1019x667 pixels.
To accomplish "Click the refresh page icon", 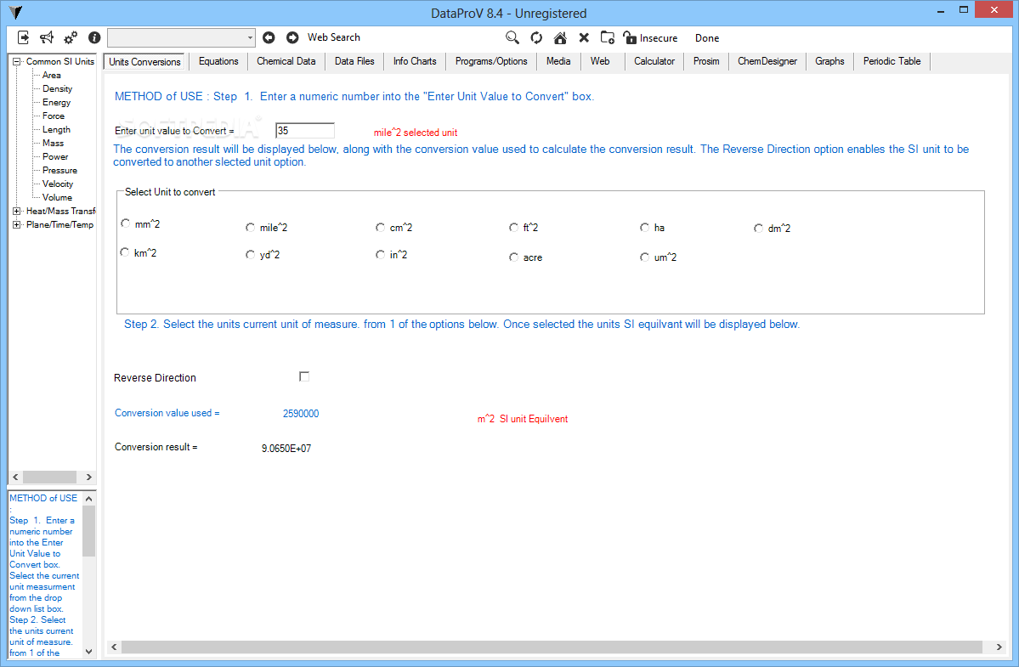I will [536, 37].
